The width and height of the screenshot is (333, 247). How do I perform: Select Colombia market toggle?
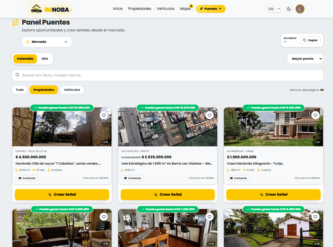pos(25,59)
